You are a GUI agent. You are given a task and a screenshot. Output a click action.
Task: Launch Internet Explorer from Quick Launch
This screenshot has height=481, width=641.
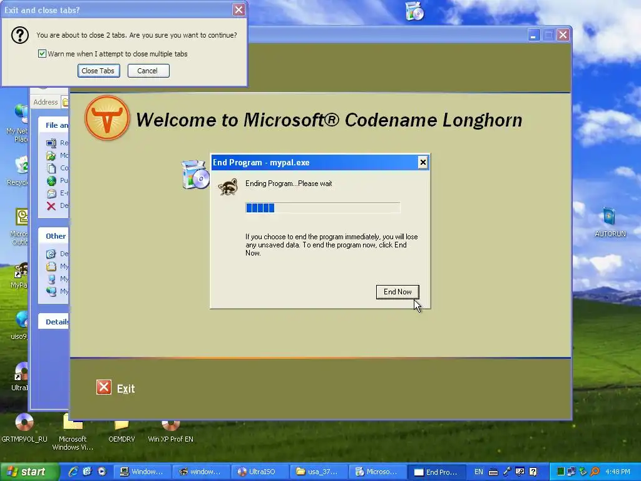point(73,472)
